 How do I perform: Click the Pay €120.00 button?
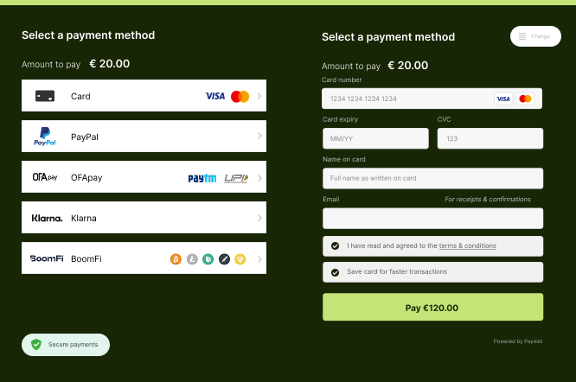point(432,307)
